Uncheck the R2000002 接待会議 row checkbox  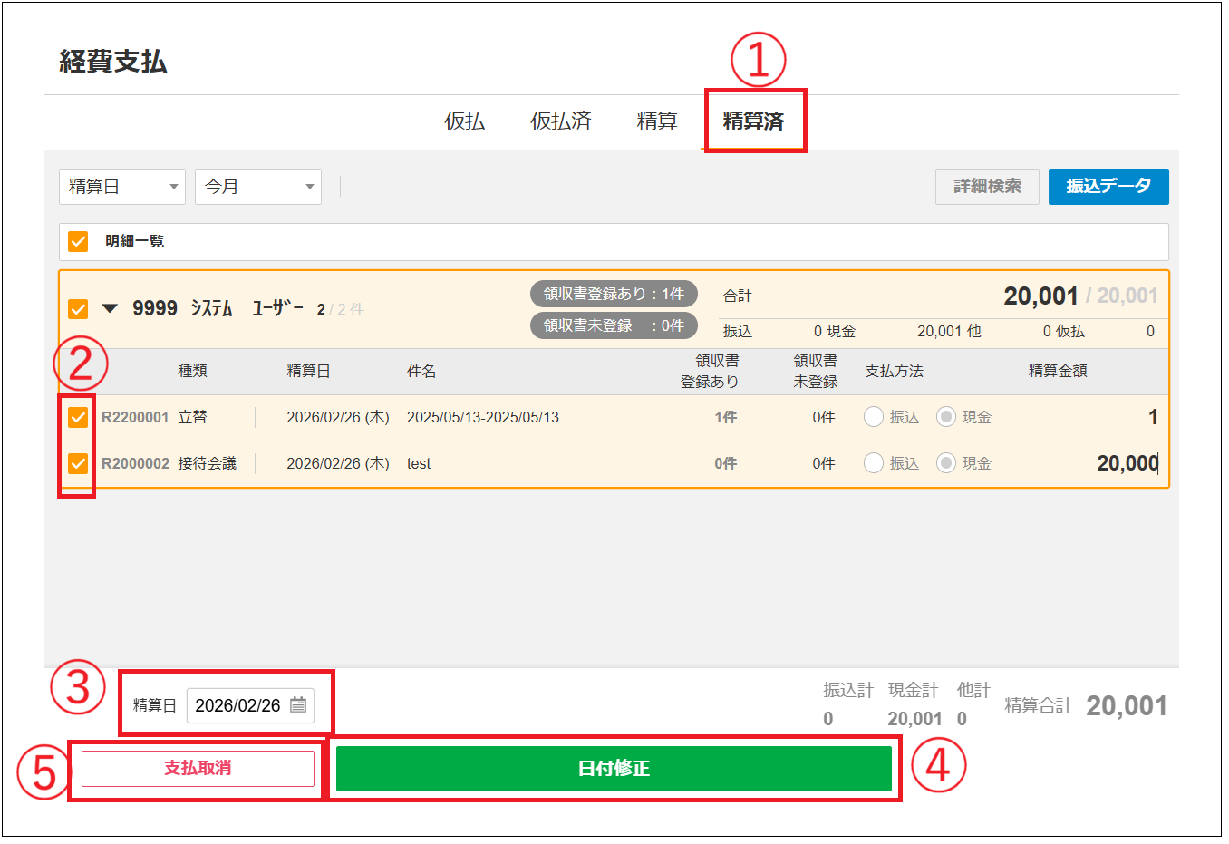[78, 463]
